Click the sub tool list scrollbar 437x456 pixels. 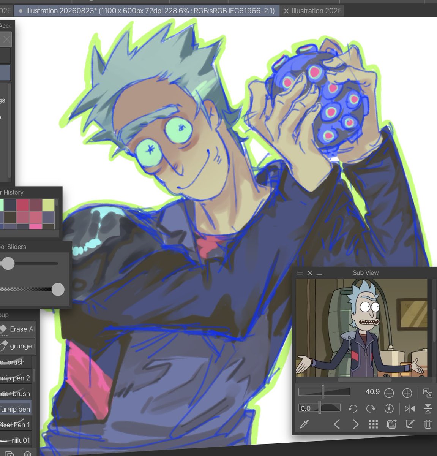pos(34,375)
